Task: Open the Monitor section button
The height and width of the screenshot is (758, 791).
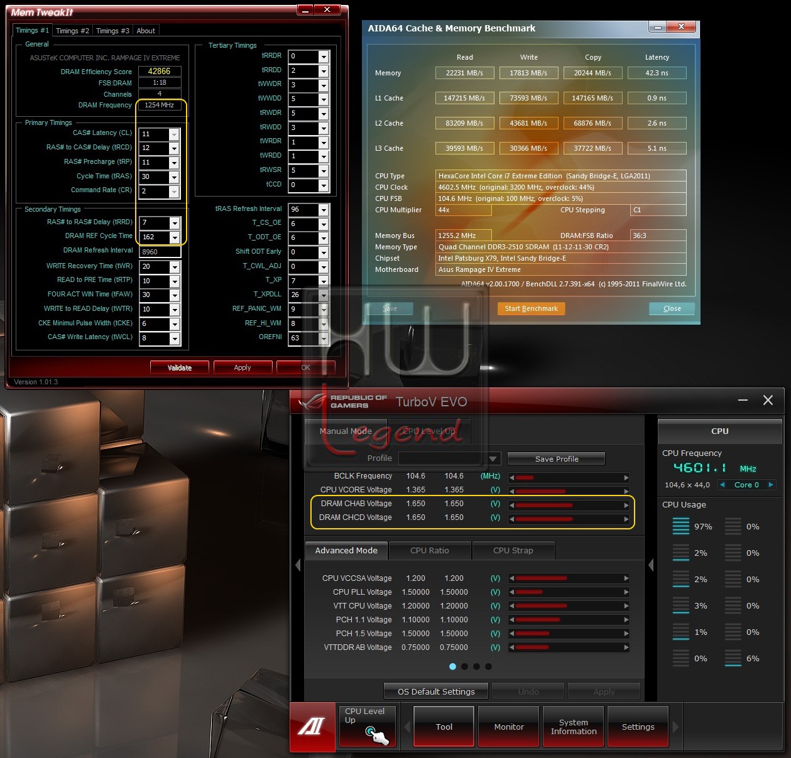Action: pos(509,727)
